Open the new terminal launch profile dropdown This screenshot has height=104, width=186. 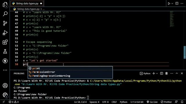pyautogui.click(x=157, y=73)
